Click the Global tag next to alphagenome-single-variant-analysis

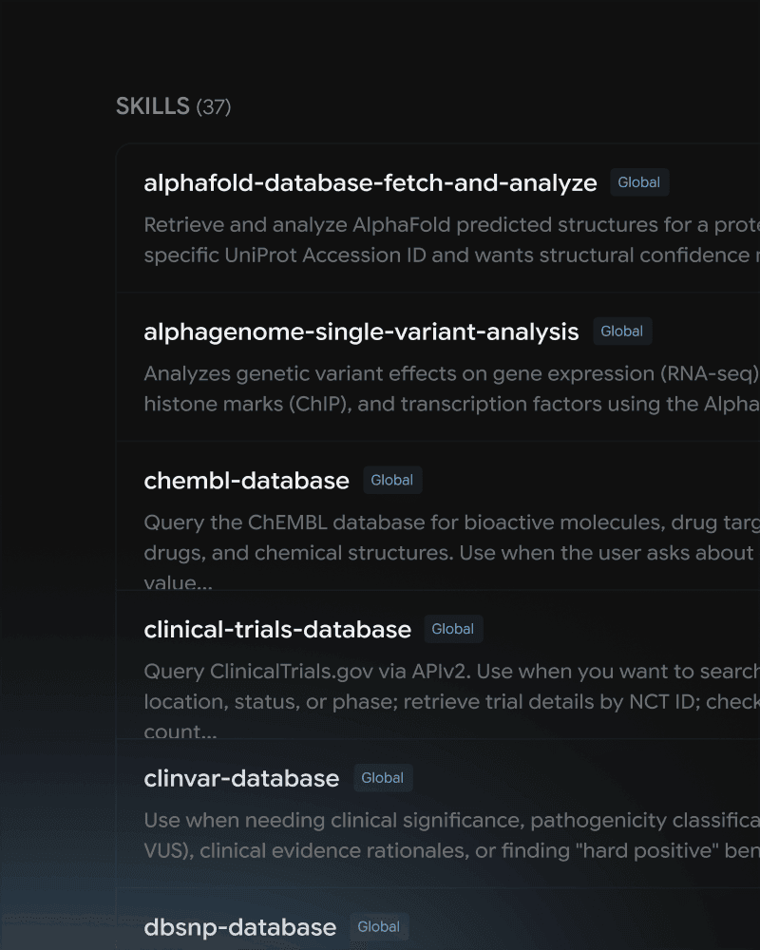(x=622, y=332)
